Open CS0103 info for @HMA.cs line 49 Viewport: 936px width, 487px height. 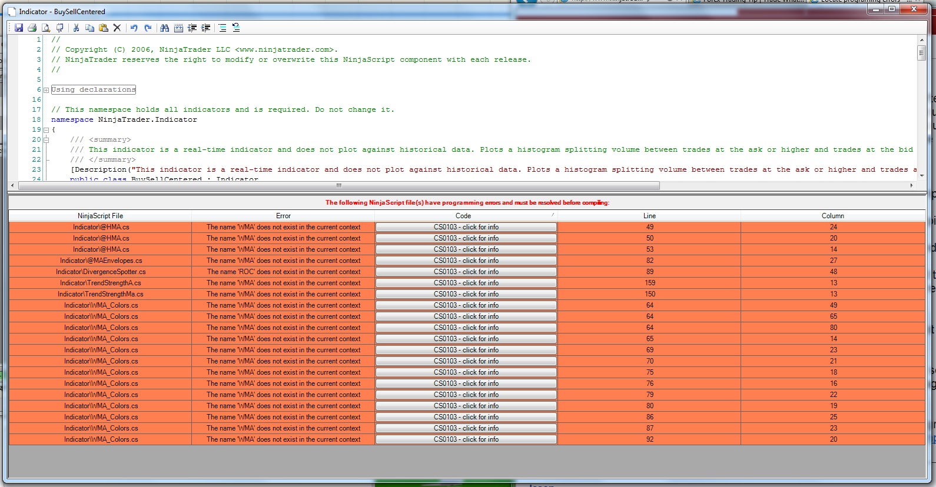(x=466, y=227)
